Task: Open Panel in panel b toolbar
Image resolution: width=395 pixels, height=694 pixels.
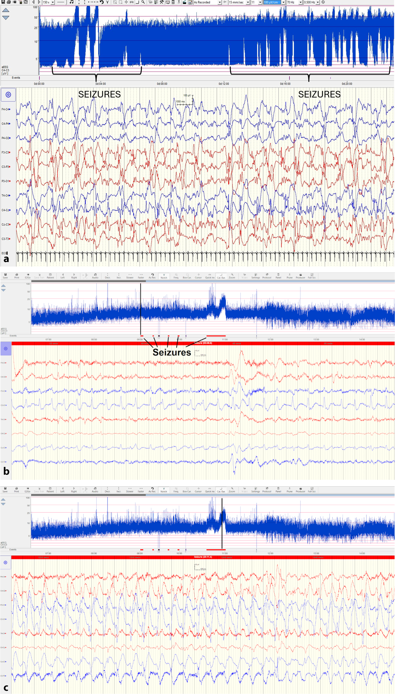Action: point(278,276)
